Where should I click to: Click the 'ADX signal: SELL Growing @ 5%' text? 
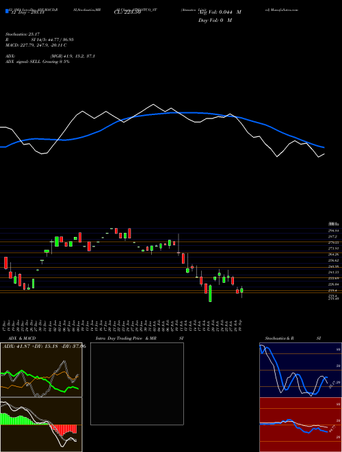(x=38, y=62)
